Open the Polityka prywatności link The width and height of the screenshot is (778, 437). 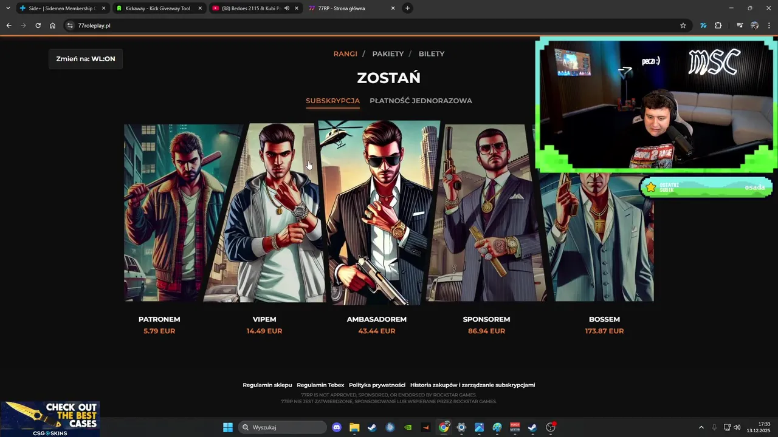[377, 385]
